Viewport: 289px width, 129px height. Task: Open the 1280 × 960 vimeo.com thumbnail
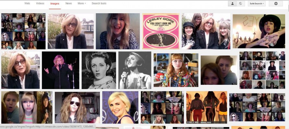pos(206,107)
